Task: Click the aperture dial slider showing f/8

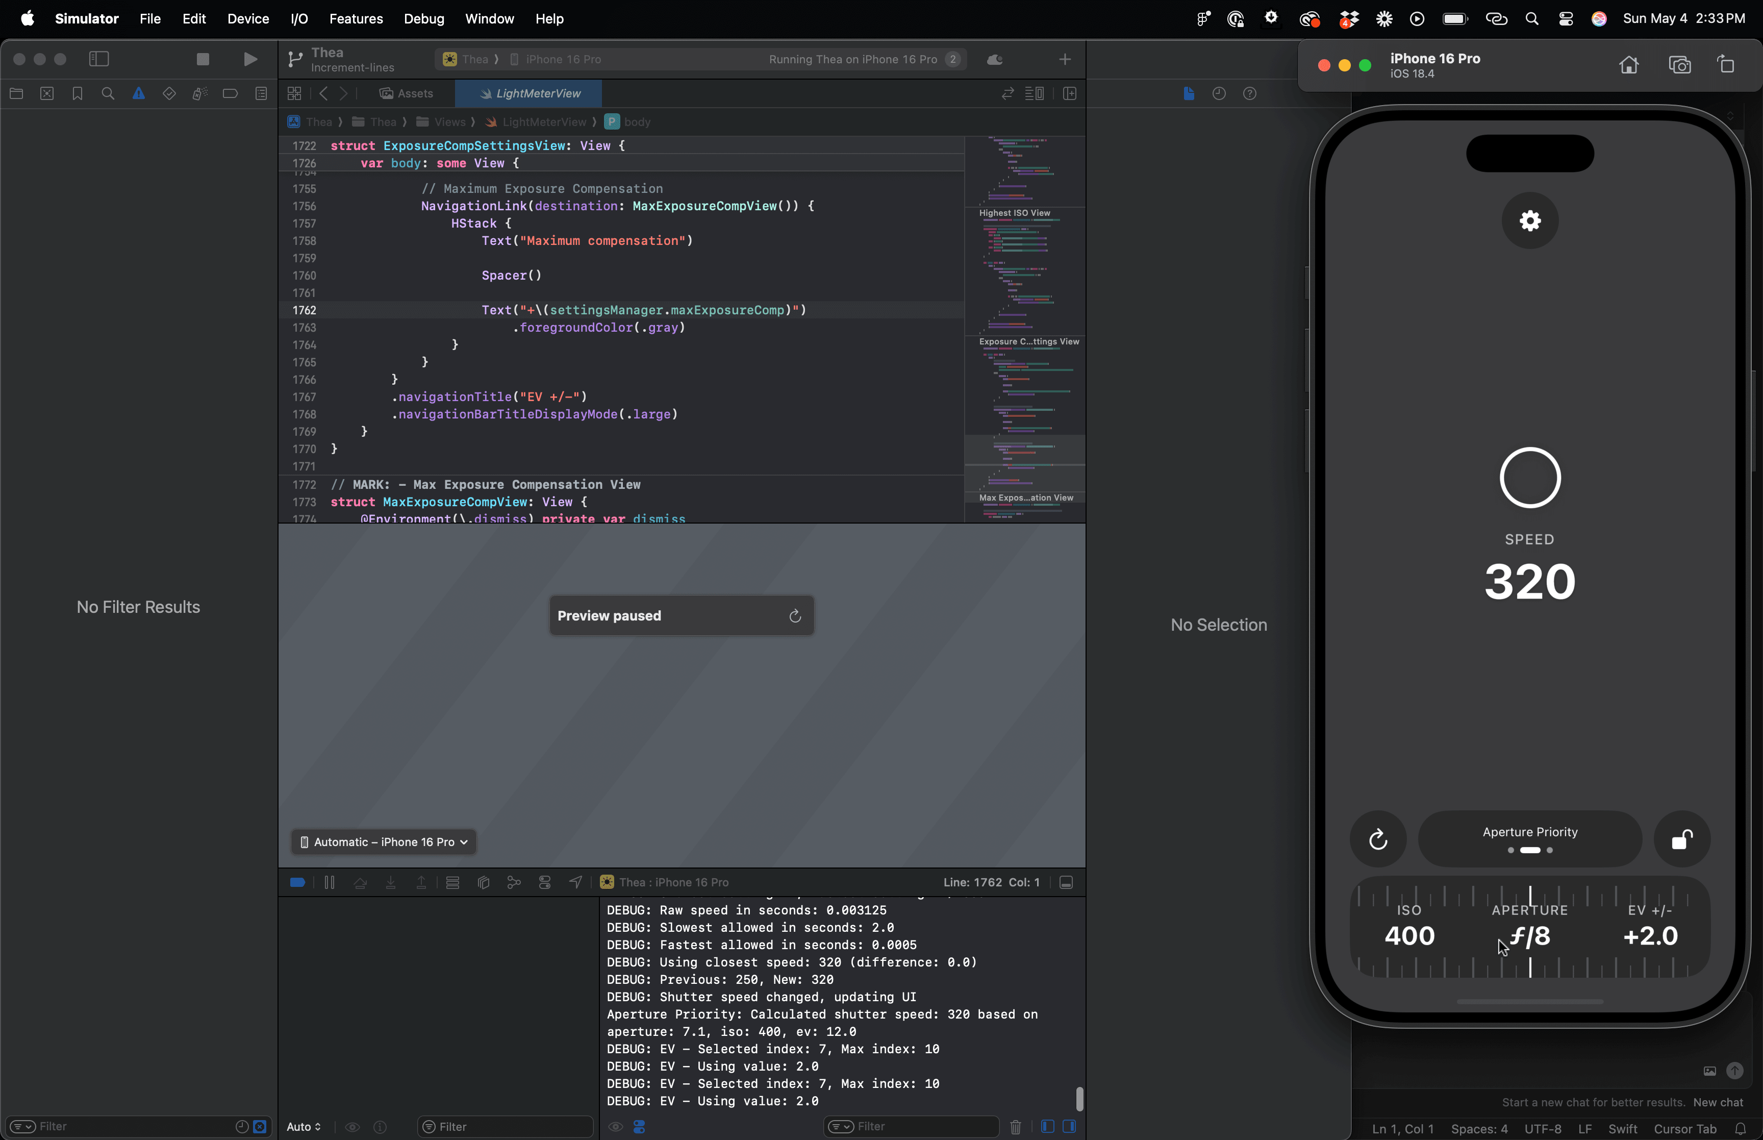Action: point(1530,936)
